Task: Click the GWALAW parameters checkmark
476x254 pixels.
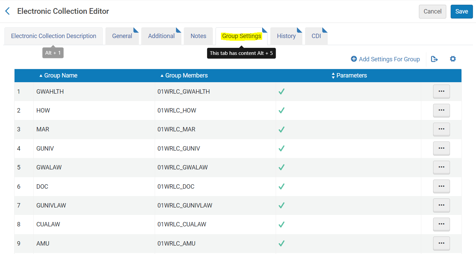Action: (x=281, y=167)
